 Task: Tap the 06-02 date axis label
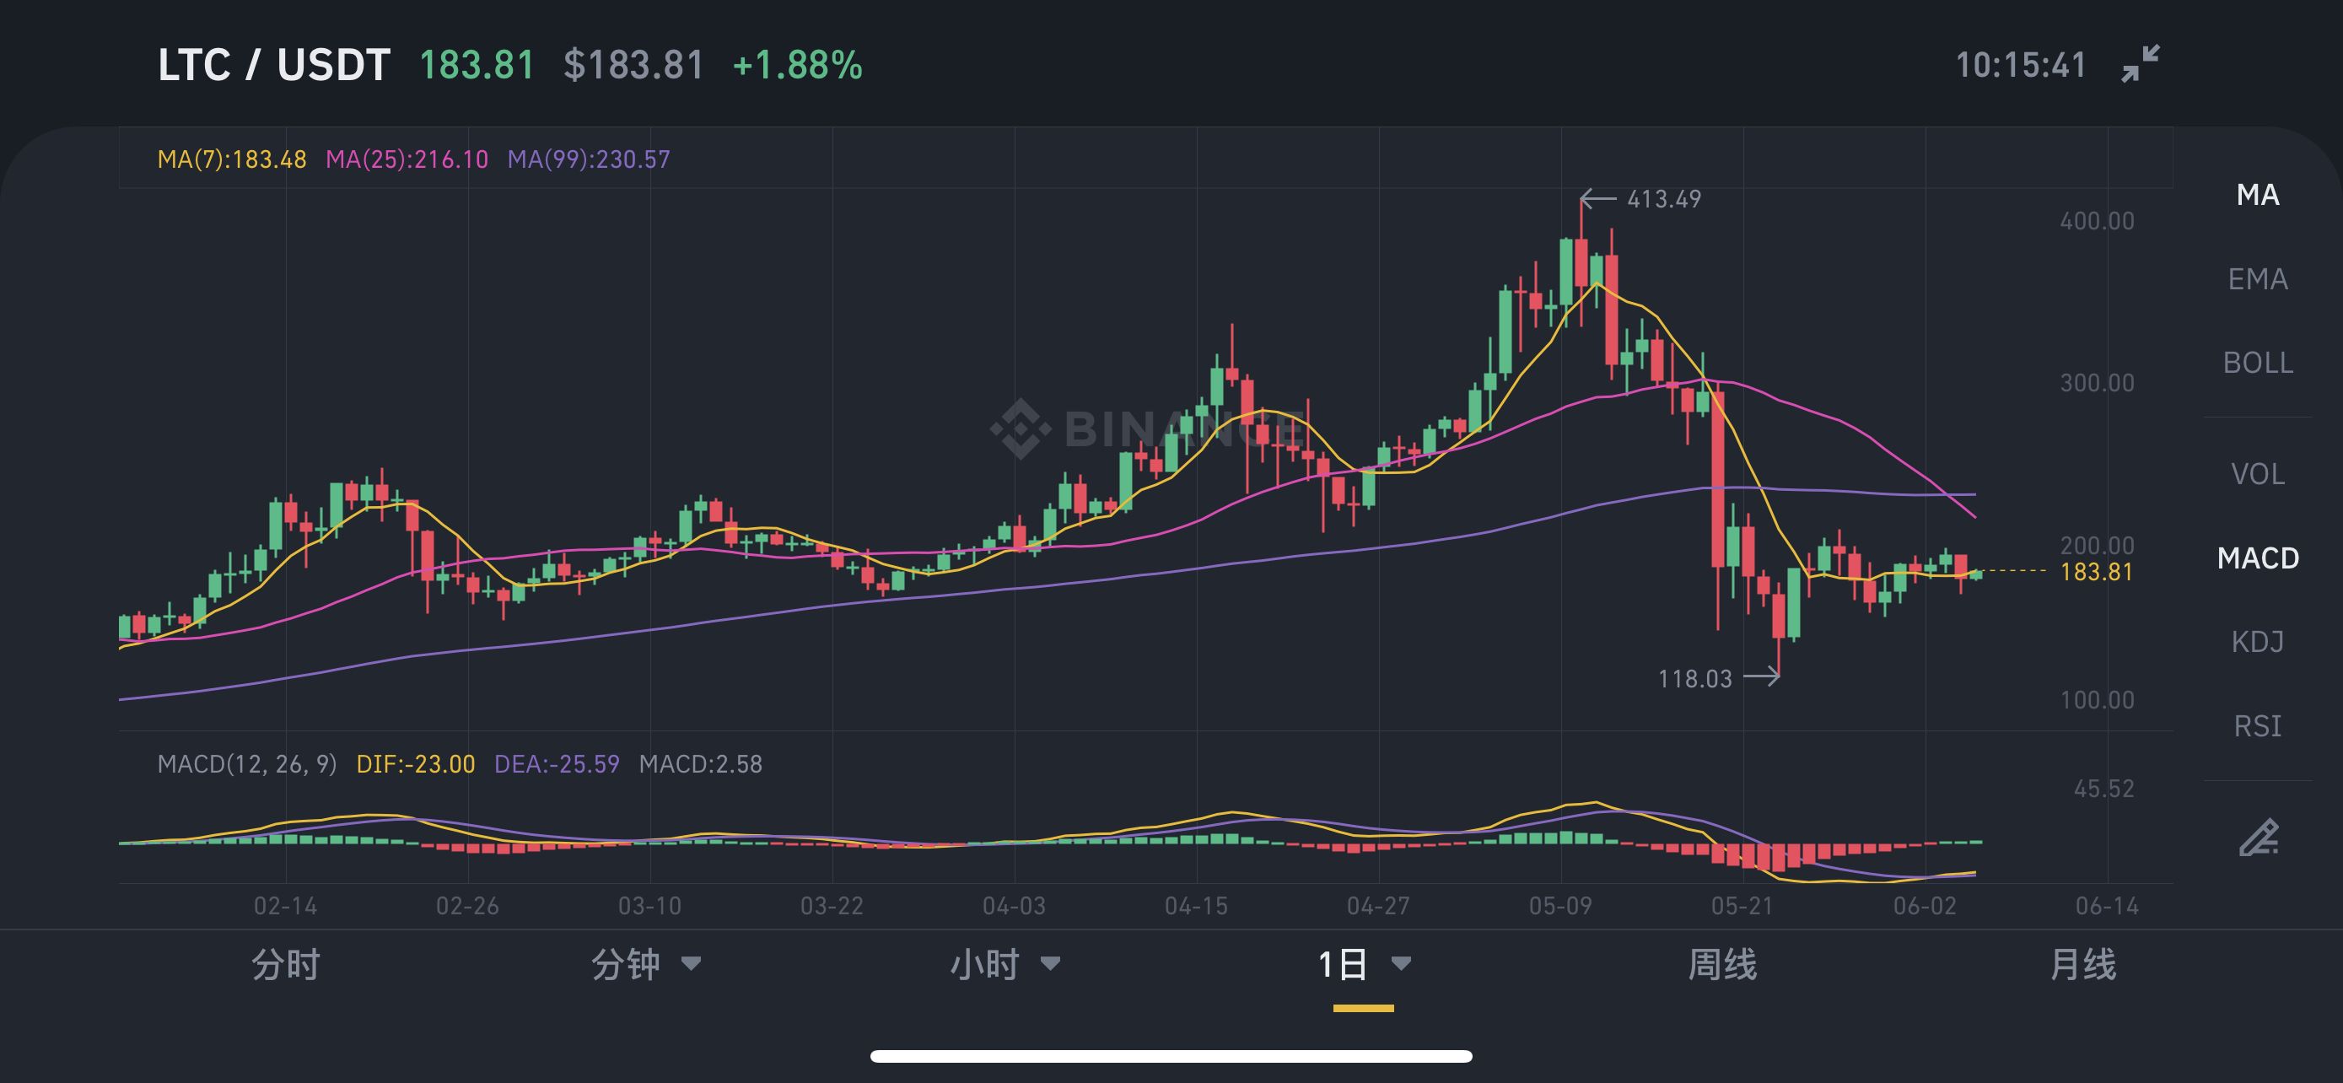[x=1925, y=906]
